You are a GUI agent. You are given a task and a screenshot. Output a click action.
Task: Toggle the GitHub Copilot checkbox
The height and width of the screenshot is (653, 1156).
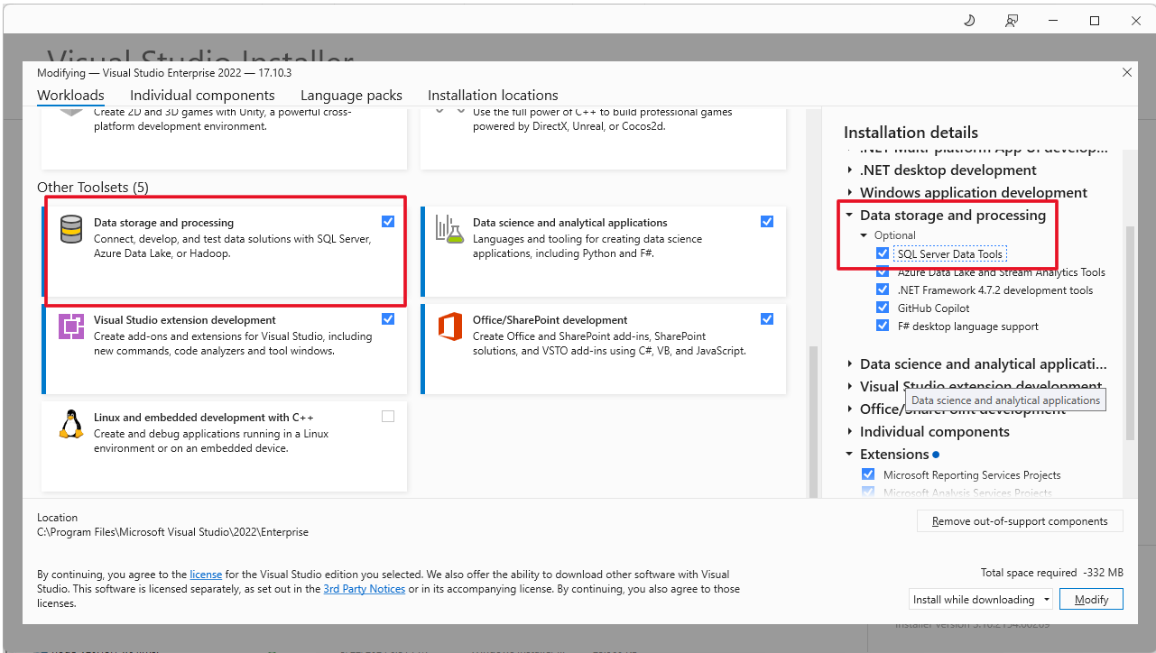tap(883, 308)
